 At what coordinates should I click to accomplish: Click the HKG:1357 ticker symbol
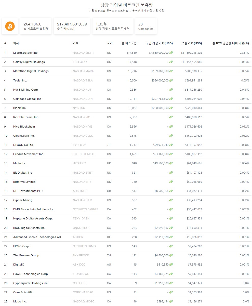79,163
